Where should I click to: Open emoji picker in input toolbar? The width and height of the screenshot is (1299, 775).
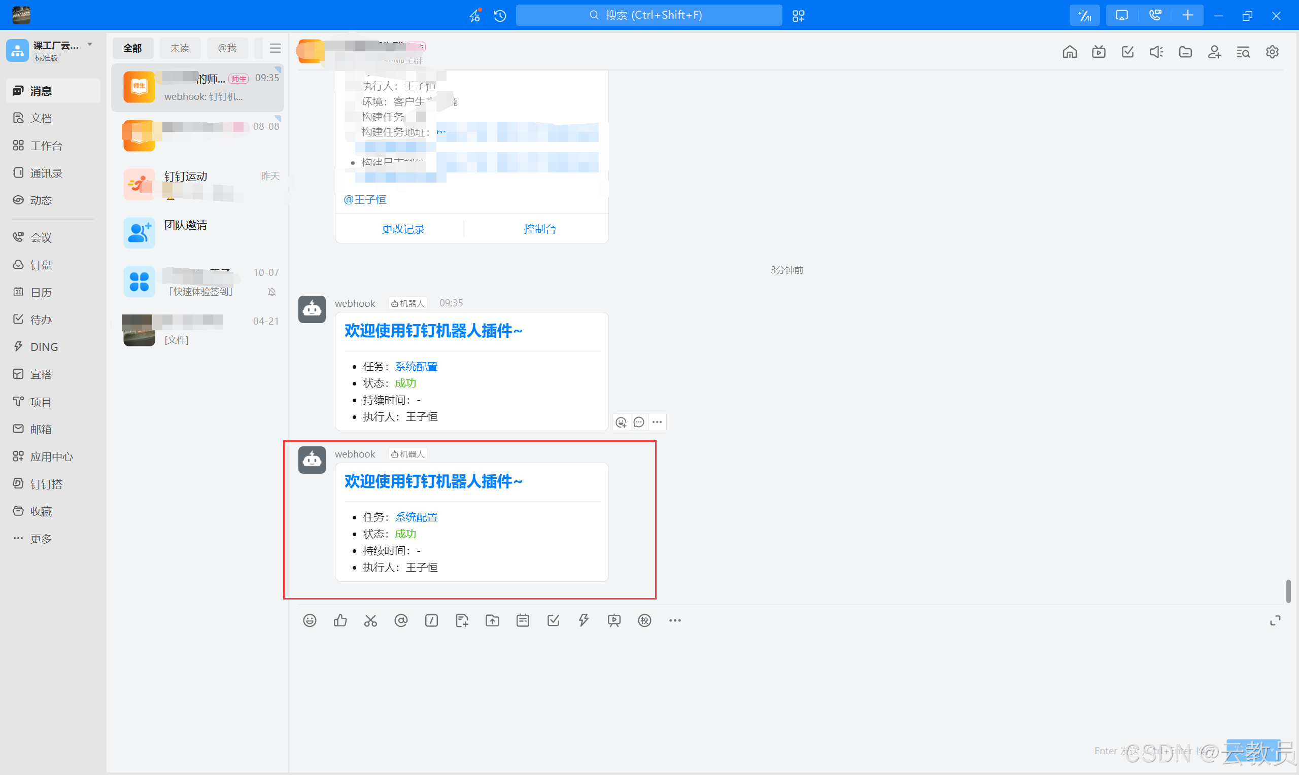(x=310, y=620)
